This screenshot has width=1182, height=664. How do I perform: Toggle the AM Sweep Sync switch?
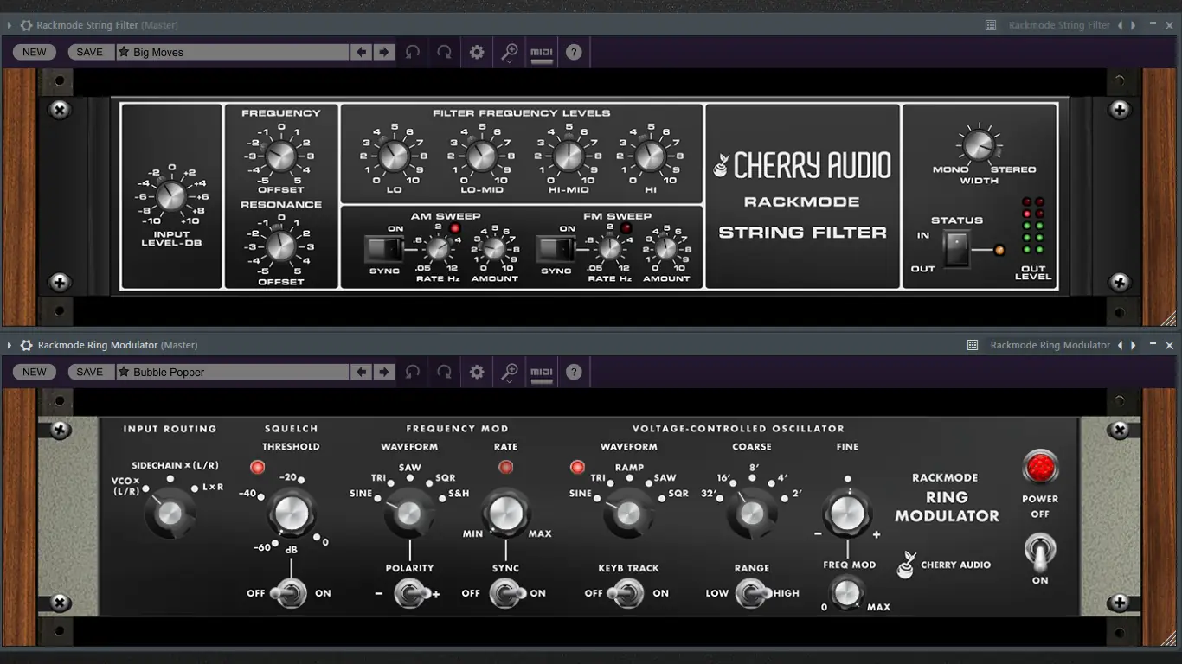[383, 250]
